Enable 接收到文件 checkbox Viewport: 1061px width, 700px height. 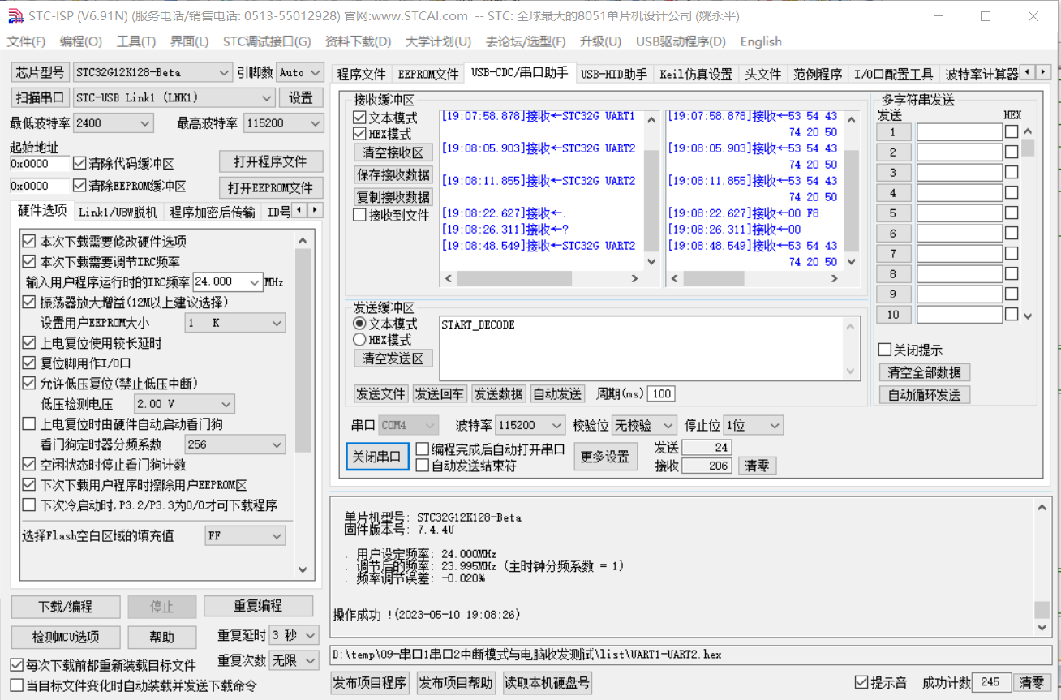tap(359, 215)
